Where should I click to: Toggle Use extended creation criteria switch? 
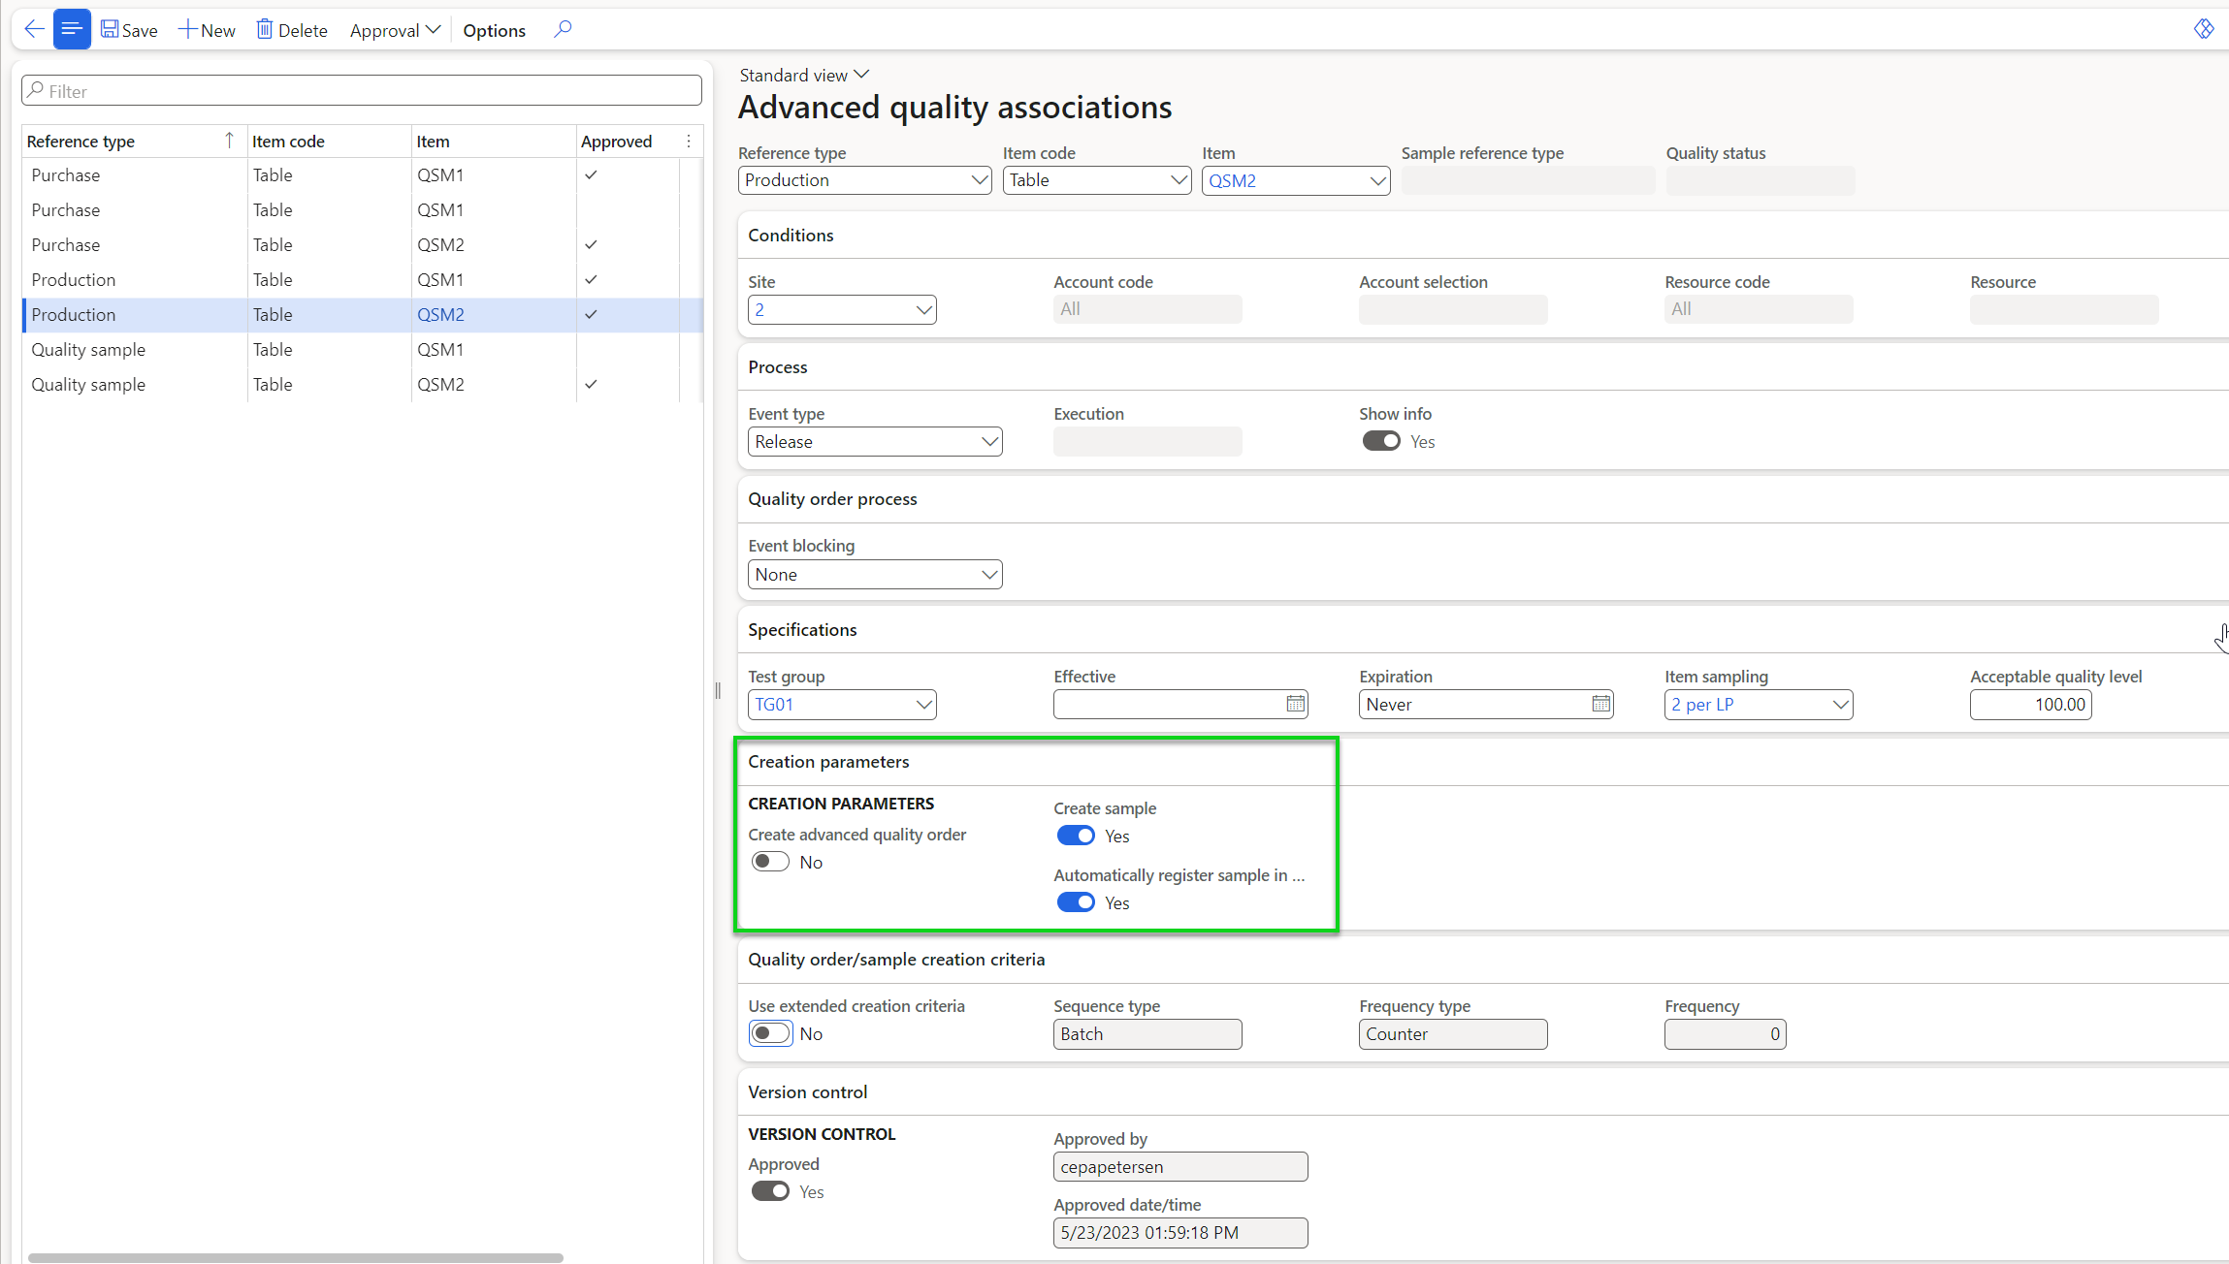click(770, 1033)
